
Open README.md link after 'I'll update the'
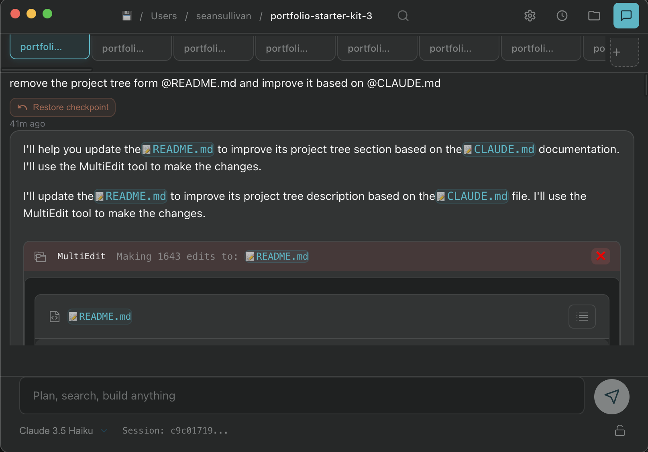point(131,196)
